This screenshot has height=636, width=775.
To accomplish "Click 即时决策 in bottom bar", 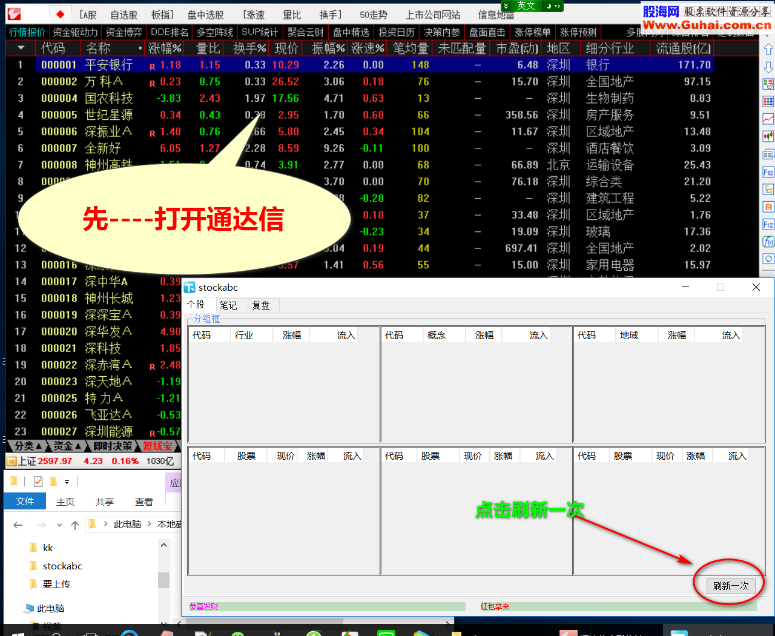I will [113, 446].
